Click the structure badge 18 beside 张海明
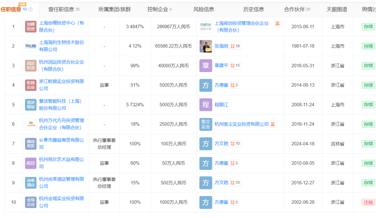376x218 pixels. [235, 46]
